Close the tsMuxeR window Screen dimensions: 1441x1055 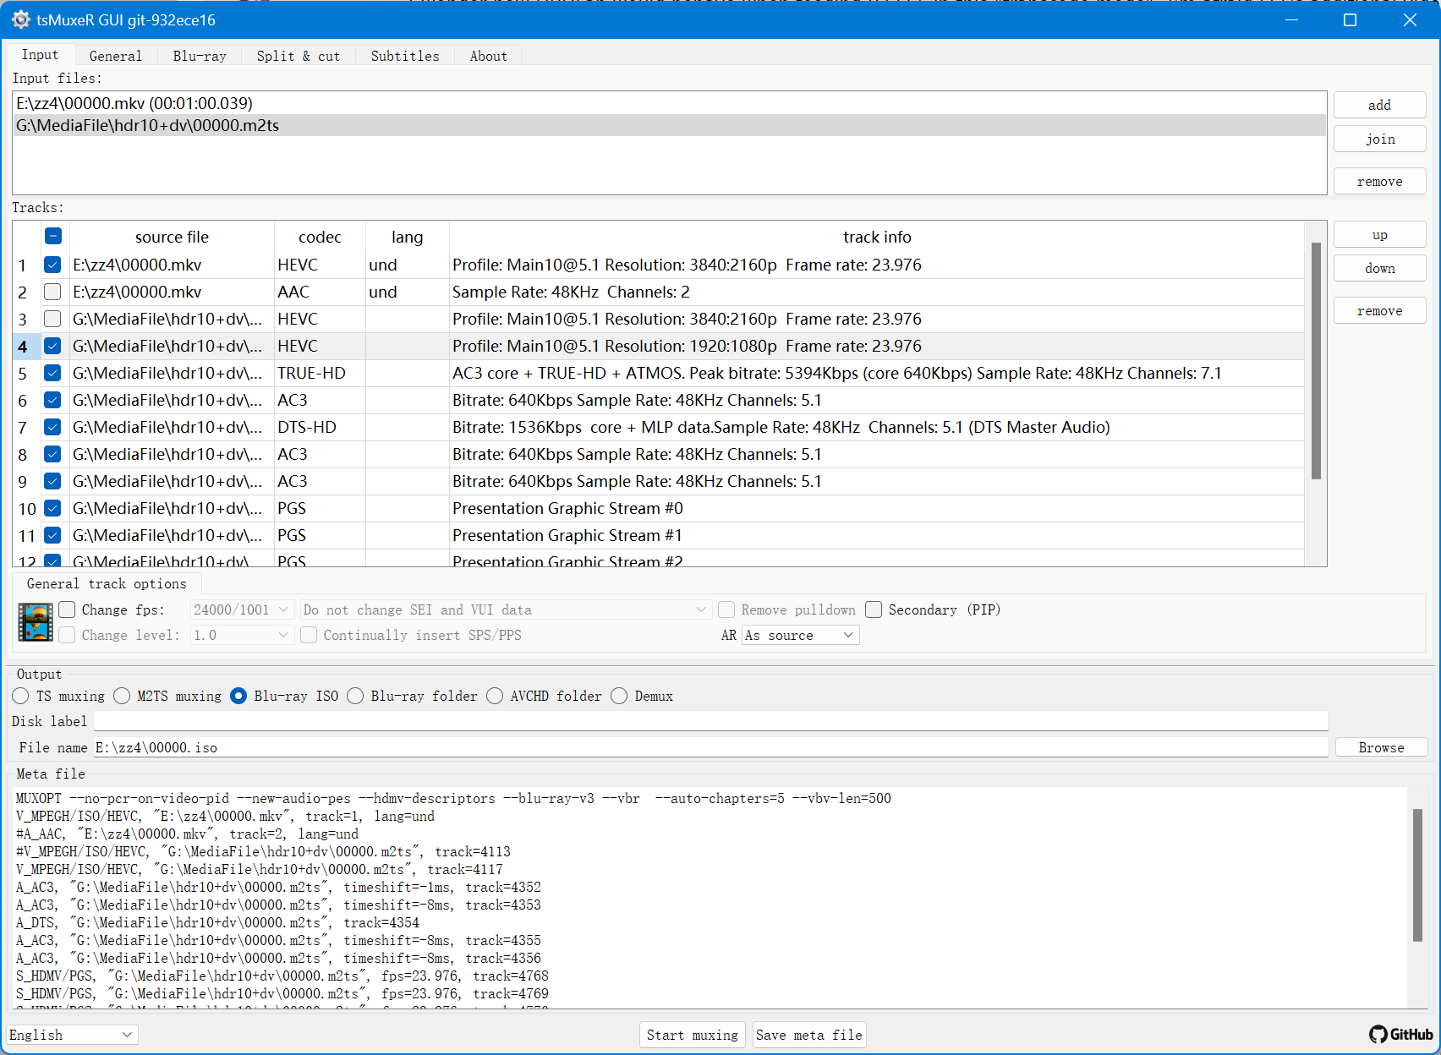click(1410, 19)
